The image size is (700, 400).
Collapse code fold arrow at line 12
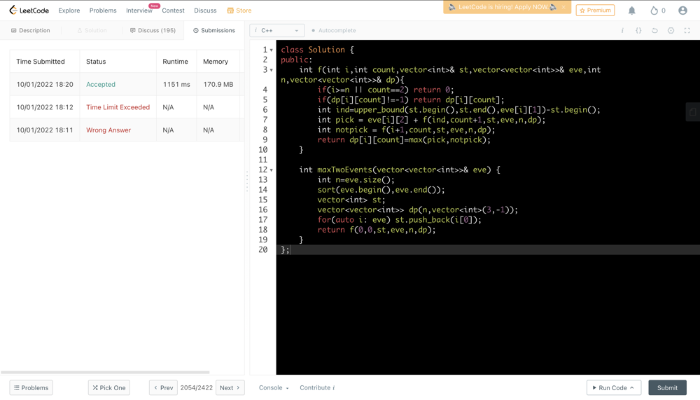point(272,170)
